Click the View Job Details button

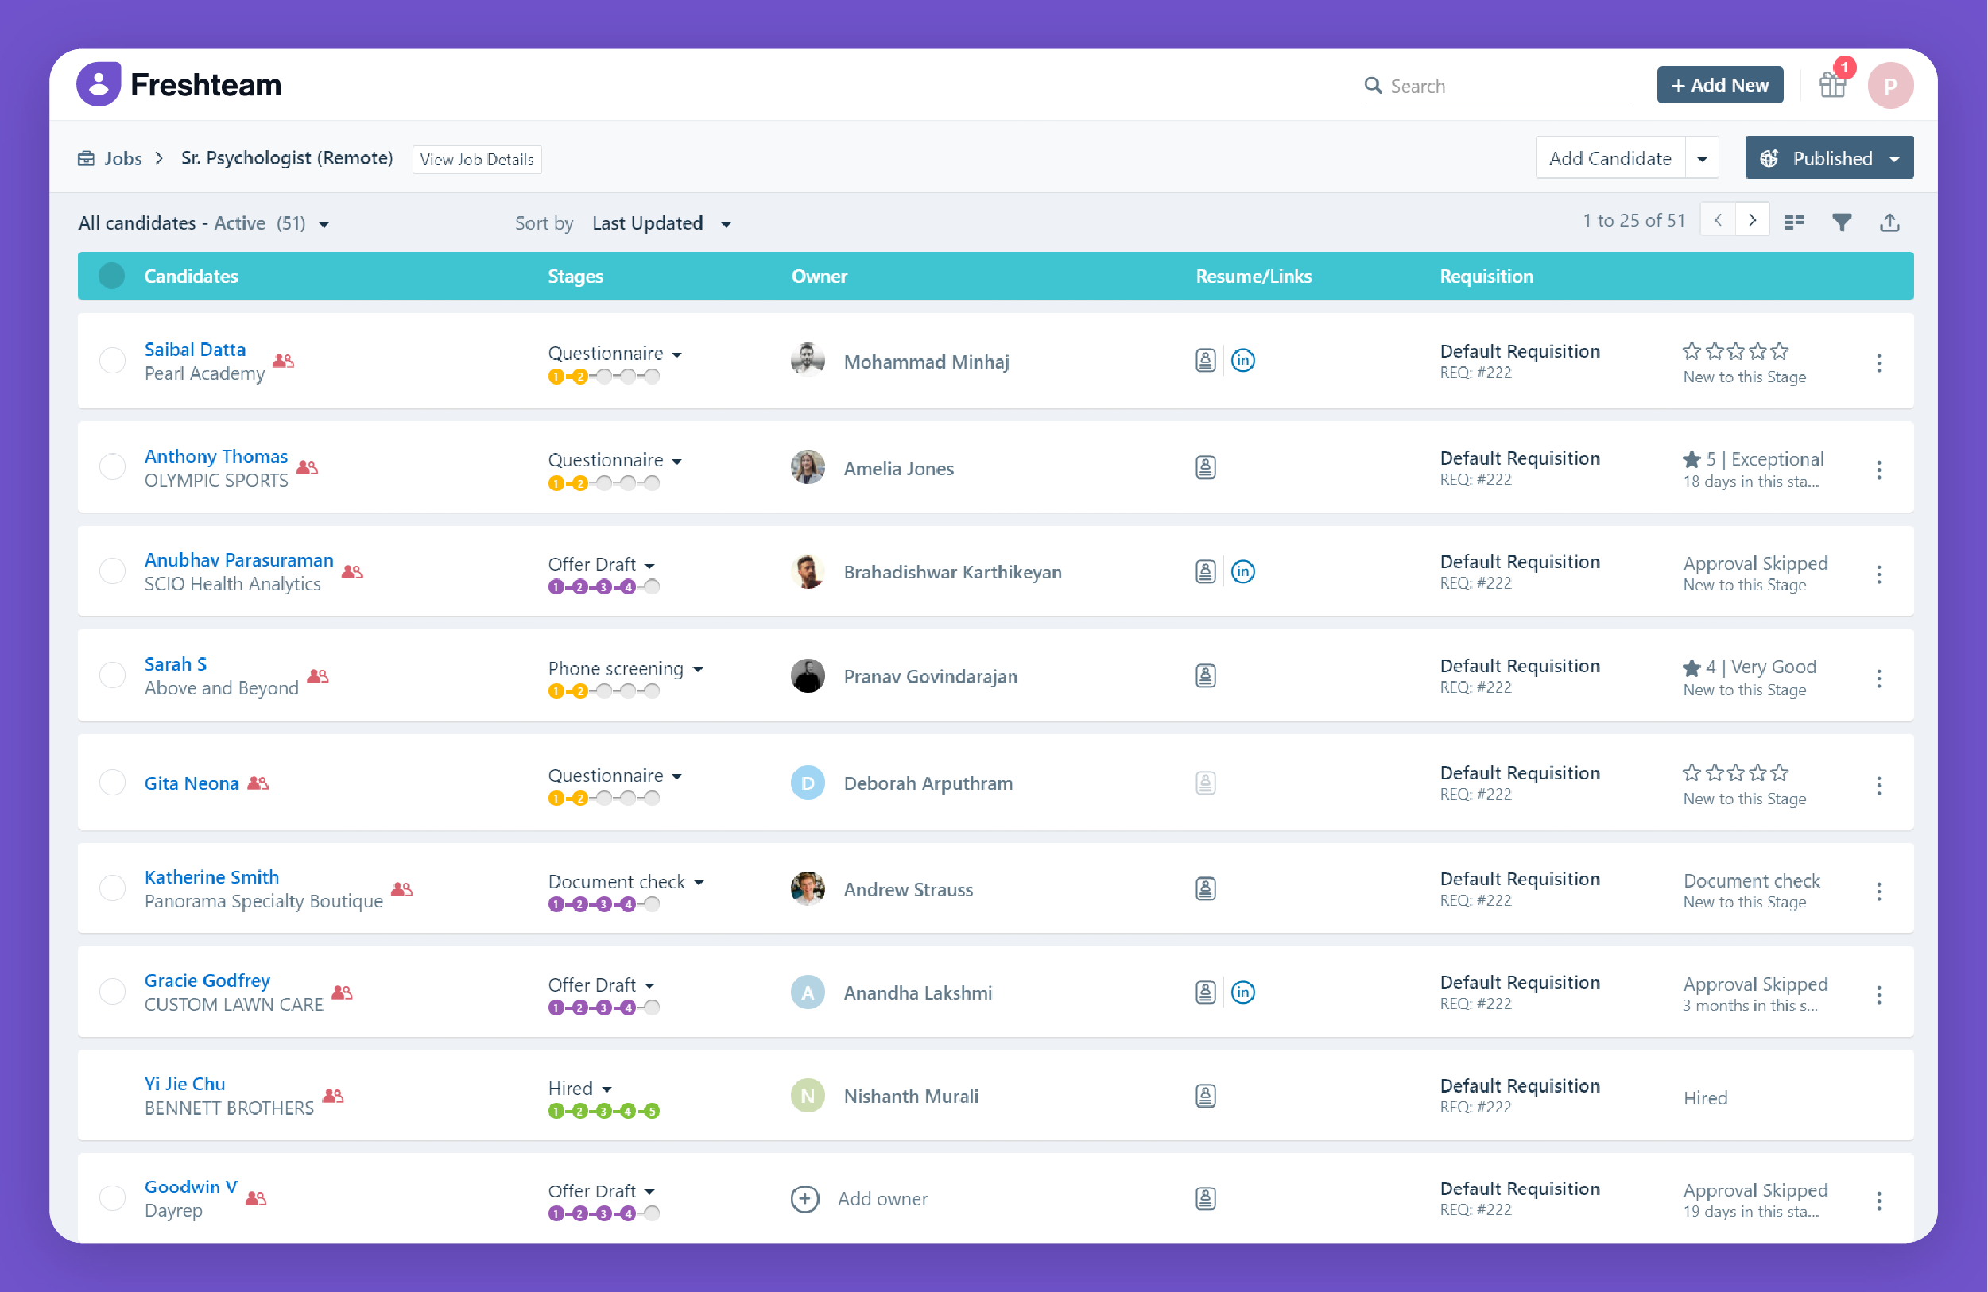476,159
